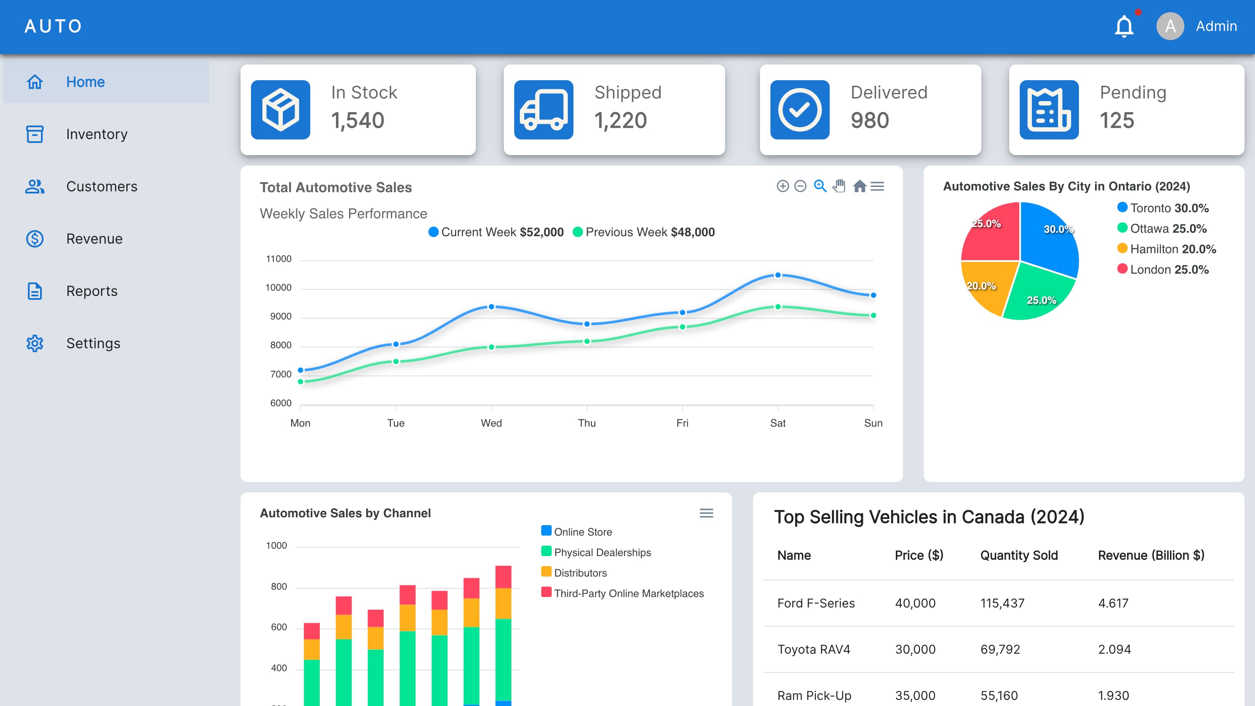Click the In Stock 1,540 value
This screenshot has width=1255, height=706.
(358, 120)
